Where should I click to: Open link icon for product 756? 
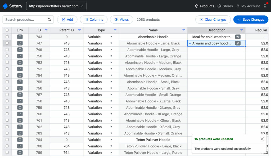pyautogui.click(x=20, y=88)
